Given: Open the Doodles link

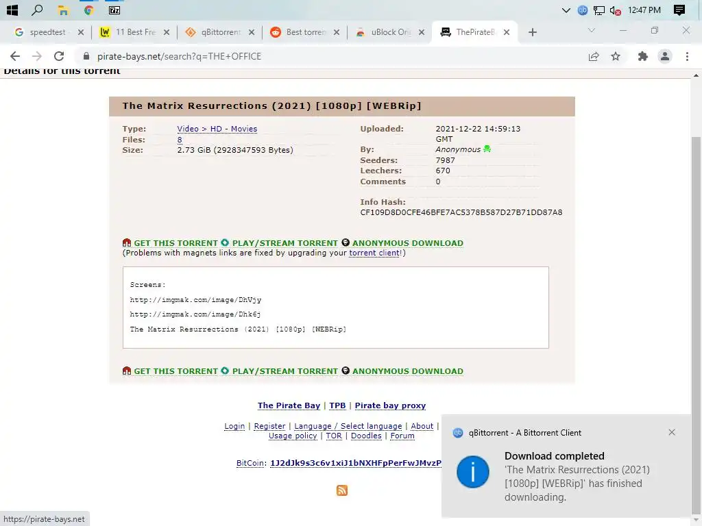Looking at the screenshot, I should click(366, 436).
